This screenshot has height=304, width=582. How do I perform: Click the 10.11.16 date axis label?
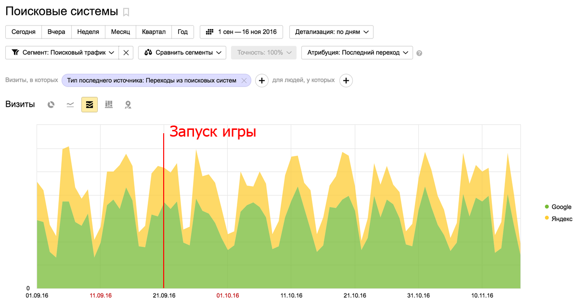tap(482, 295)
